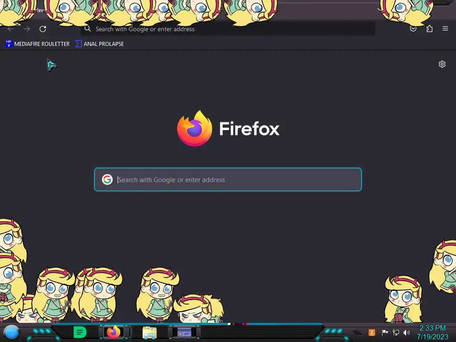Viewport: 456px width, 342px height.
Task: Go forward using the forward arrow
Action: pyautogui.click(x=27, y=29)
